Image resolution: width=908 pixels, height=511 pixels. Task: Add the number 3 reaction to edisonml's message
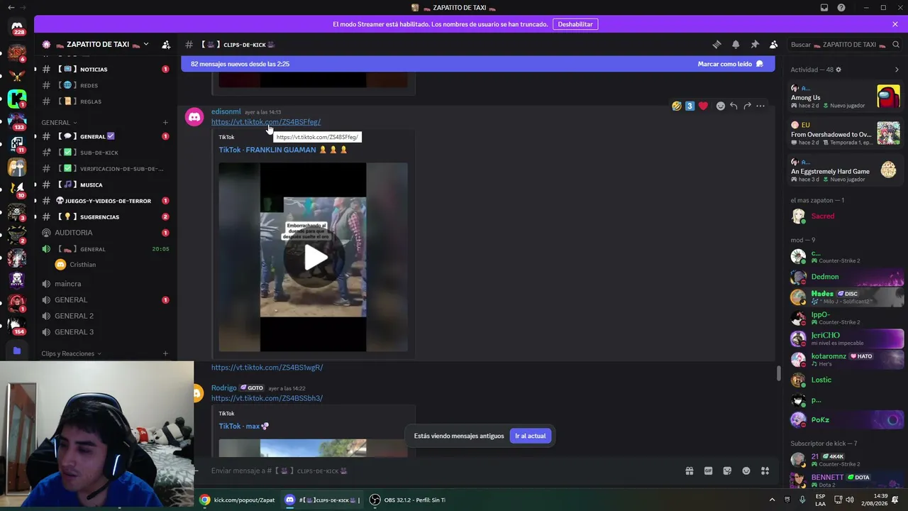click(690, 106)
